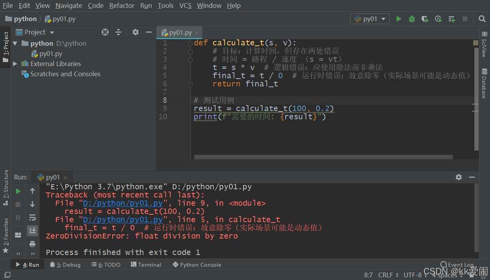Switch to the Terminal tool window
Screen dimensions: 490x280
[x=146, y=264]
